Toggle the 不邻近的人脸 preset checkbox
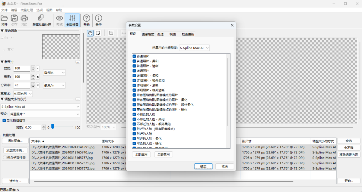This screenshot has height=192, width=362. point(134,114)
